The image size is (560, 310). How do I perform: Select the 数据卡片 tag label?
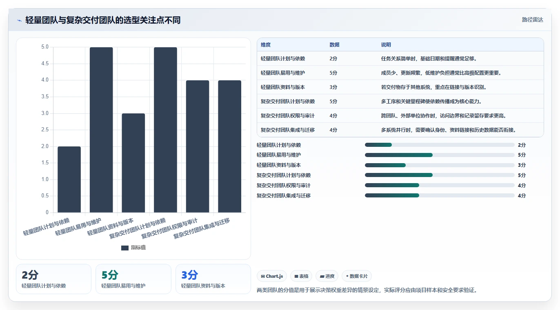pos(359,276)
